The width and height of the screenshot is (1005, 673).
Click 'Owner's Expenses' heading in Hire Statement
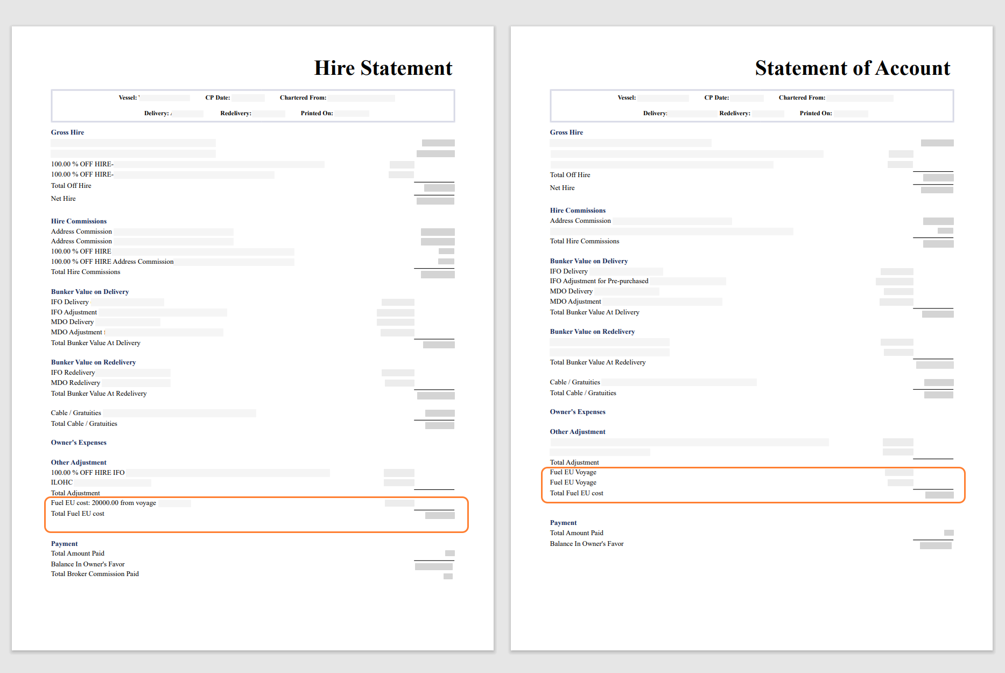[x=79, y=443]
